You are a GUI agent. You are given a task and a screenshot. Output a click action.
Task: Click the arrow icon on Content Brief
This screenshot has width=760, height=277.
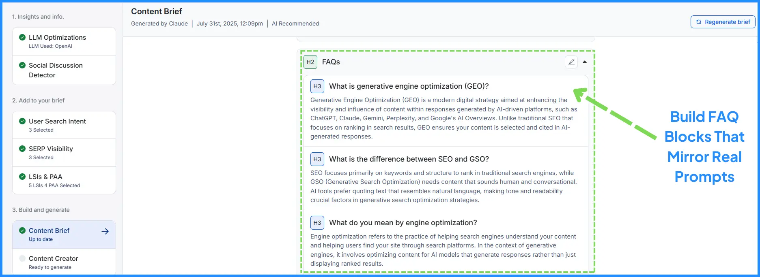tap(105, 231)
